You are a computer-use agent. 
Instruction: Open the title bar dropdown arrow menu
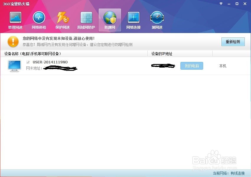221,4
